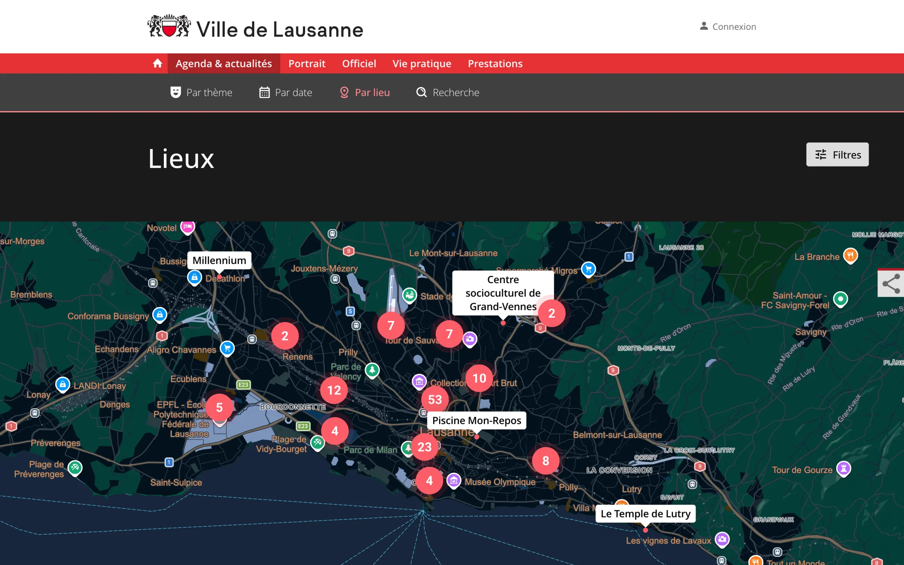Click the Le Temple de Lutry label
Image resolution: width=904 pixels, height=565 pixels.
click(x=645, y=513)
